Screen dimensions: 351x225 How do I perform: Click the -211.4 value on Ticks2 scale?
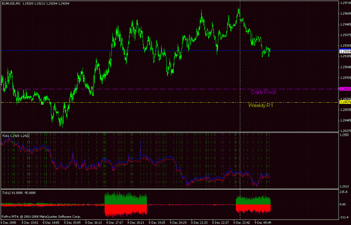tap(345, 217)
